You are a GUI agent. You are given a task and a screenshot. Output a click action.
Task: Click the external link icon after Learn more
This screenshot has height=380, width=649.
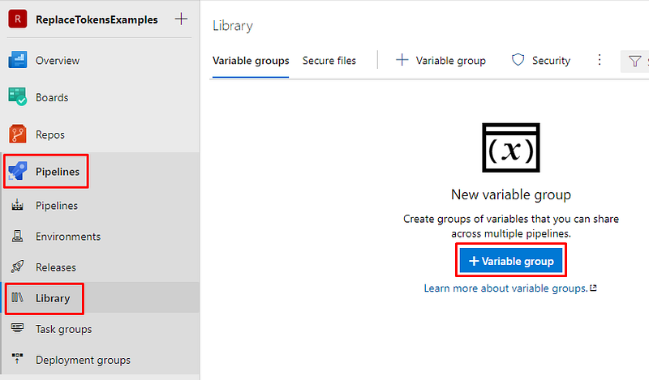point(593,288)
